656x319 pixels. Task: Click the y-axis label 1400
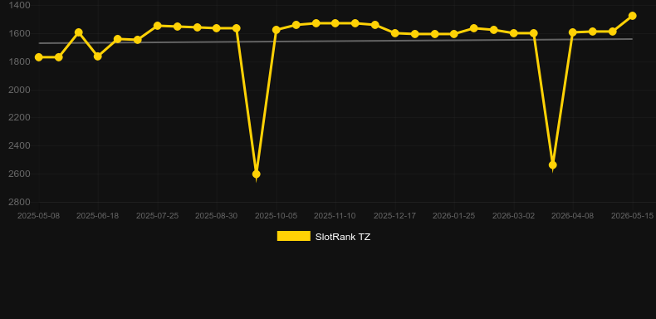pyautogui.click(x=19, y=6)
